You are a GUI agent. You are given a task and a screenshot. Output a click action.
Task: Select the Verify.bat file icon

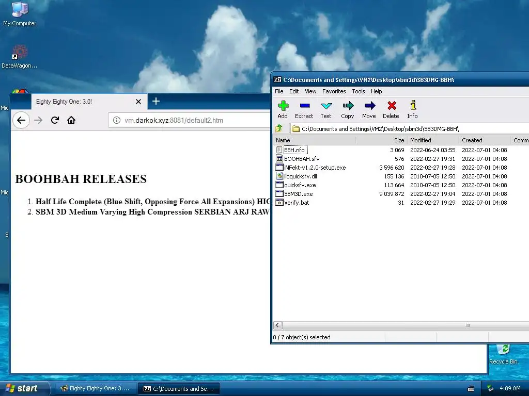(279, 202)
